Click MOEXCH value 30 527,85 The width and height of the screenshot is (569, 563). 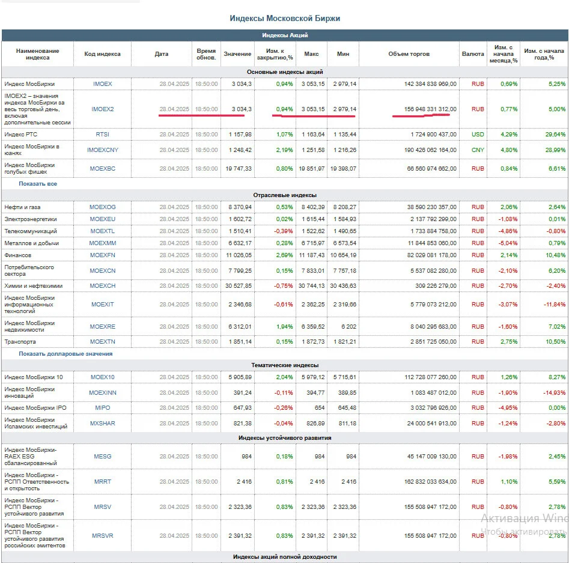(x=239, y=286)
